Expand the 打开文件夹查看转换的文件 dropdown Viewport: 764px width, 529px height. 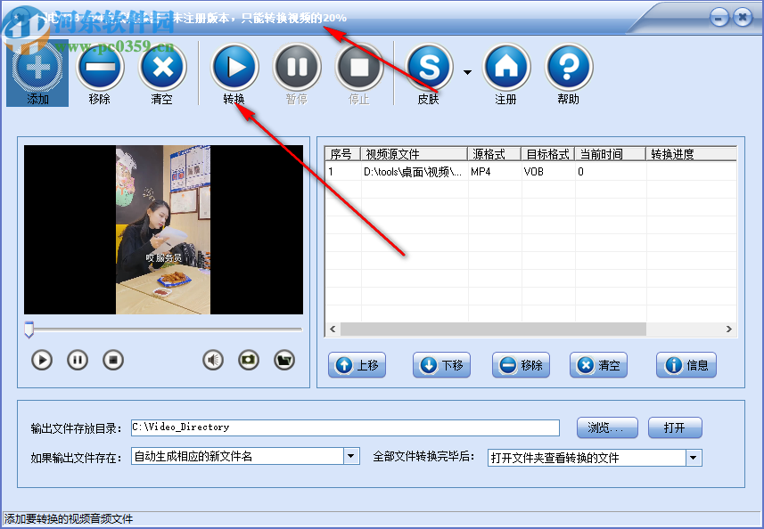[x=693, y=455]
